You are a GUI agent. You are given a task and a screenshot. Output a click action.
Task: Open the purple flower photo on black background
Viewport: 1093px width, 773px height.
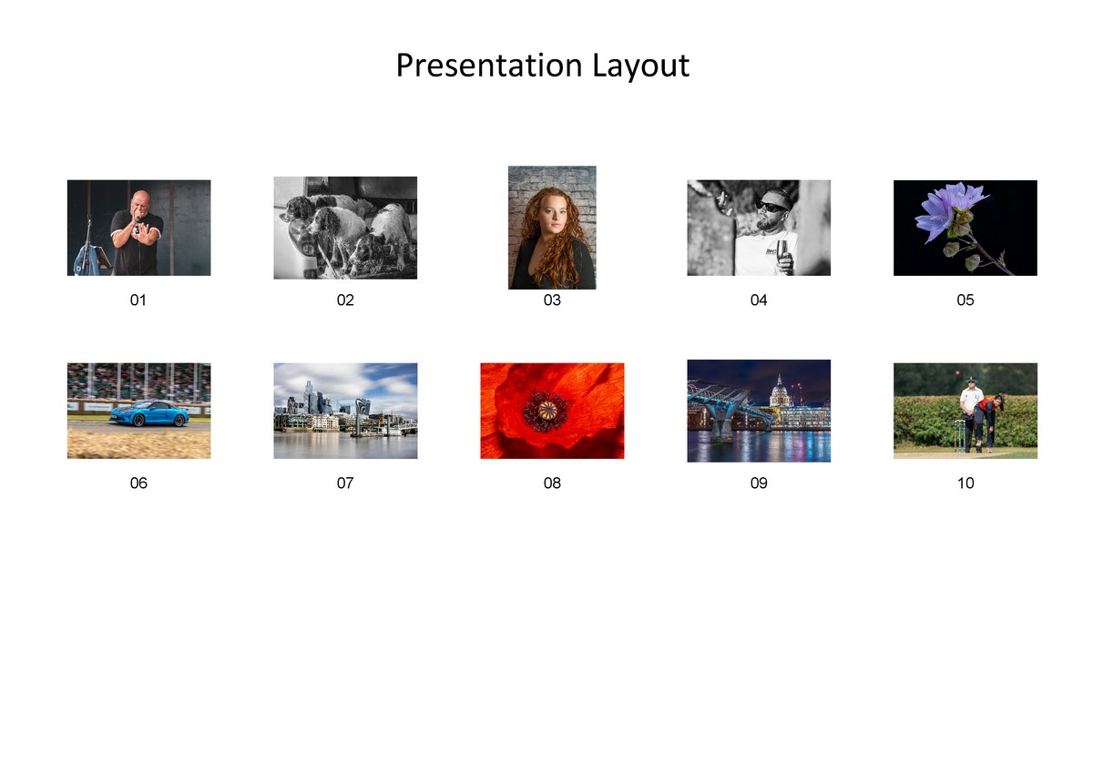(x=965, y=228)
